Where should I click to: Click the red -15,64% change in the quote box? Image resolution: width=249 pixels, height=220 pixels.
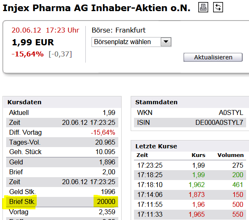pos(28,54)
